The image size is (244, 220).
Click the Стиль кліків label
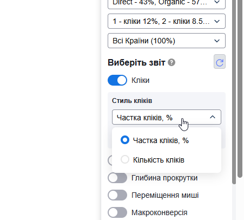pyautogui.click(x=132, y=101)
